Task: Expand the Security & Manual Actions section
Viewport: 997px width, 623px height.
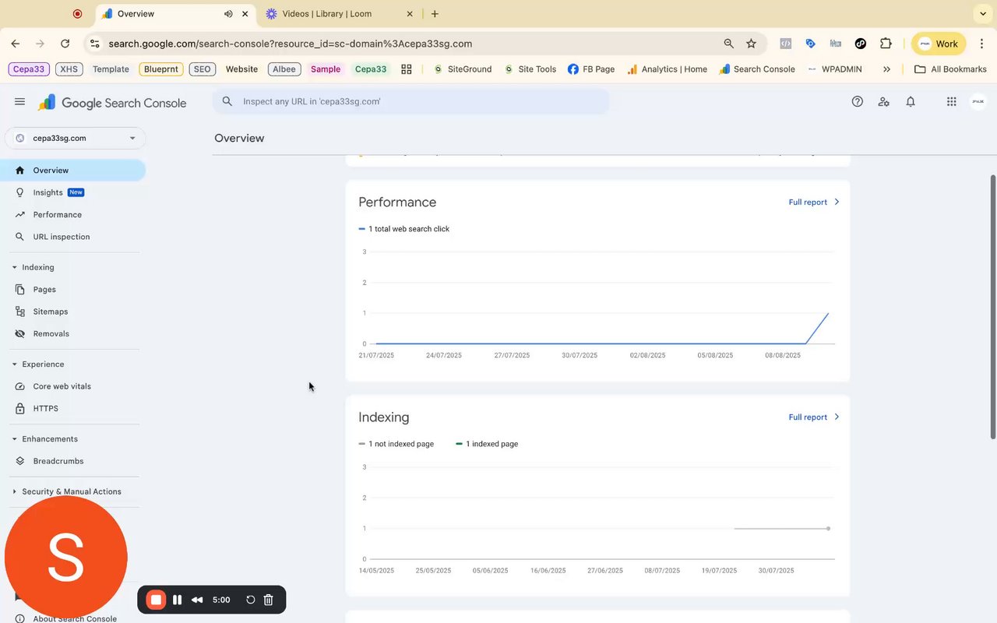Action: click(x=14, y=491)
